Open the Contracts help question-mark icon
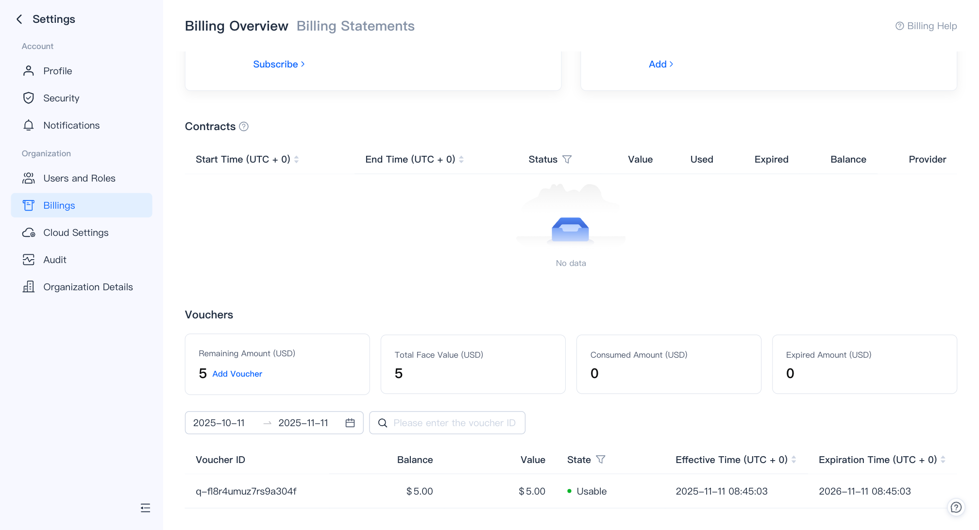The height and width of the screenshot is (530, 979). (244, 127)
